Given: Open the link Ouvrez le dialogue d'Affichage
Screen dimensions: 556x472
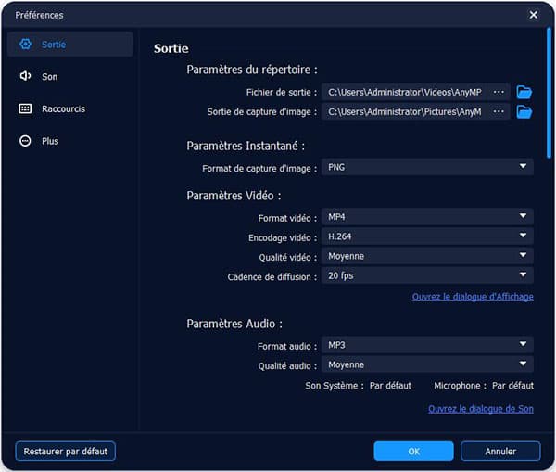Looking at the screenshot, I should coord(473,297).
